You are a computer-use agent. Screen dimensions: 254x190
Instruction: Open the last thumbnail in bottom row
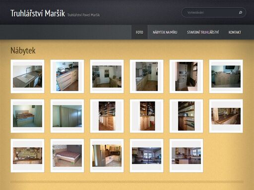click(186, 155)
